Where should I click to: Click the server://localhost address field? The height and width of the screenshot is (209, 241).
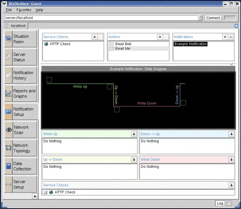(x=102, y=18)
